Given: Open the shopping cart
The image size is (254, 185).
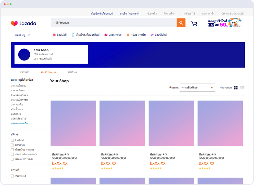Looking at the screenshot, I should pos(194,23).
